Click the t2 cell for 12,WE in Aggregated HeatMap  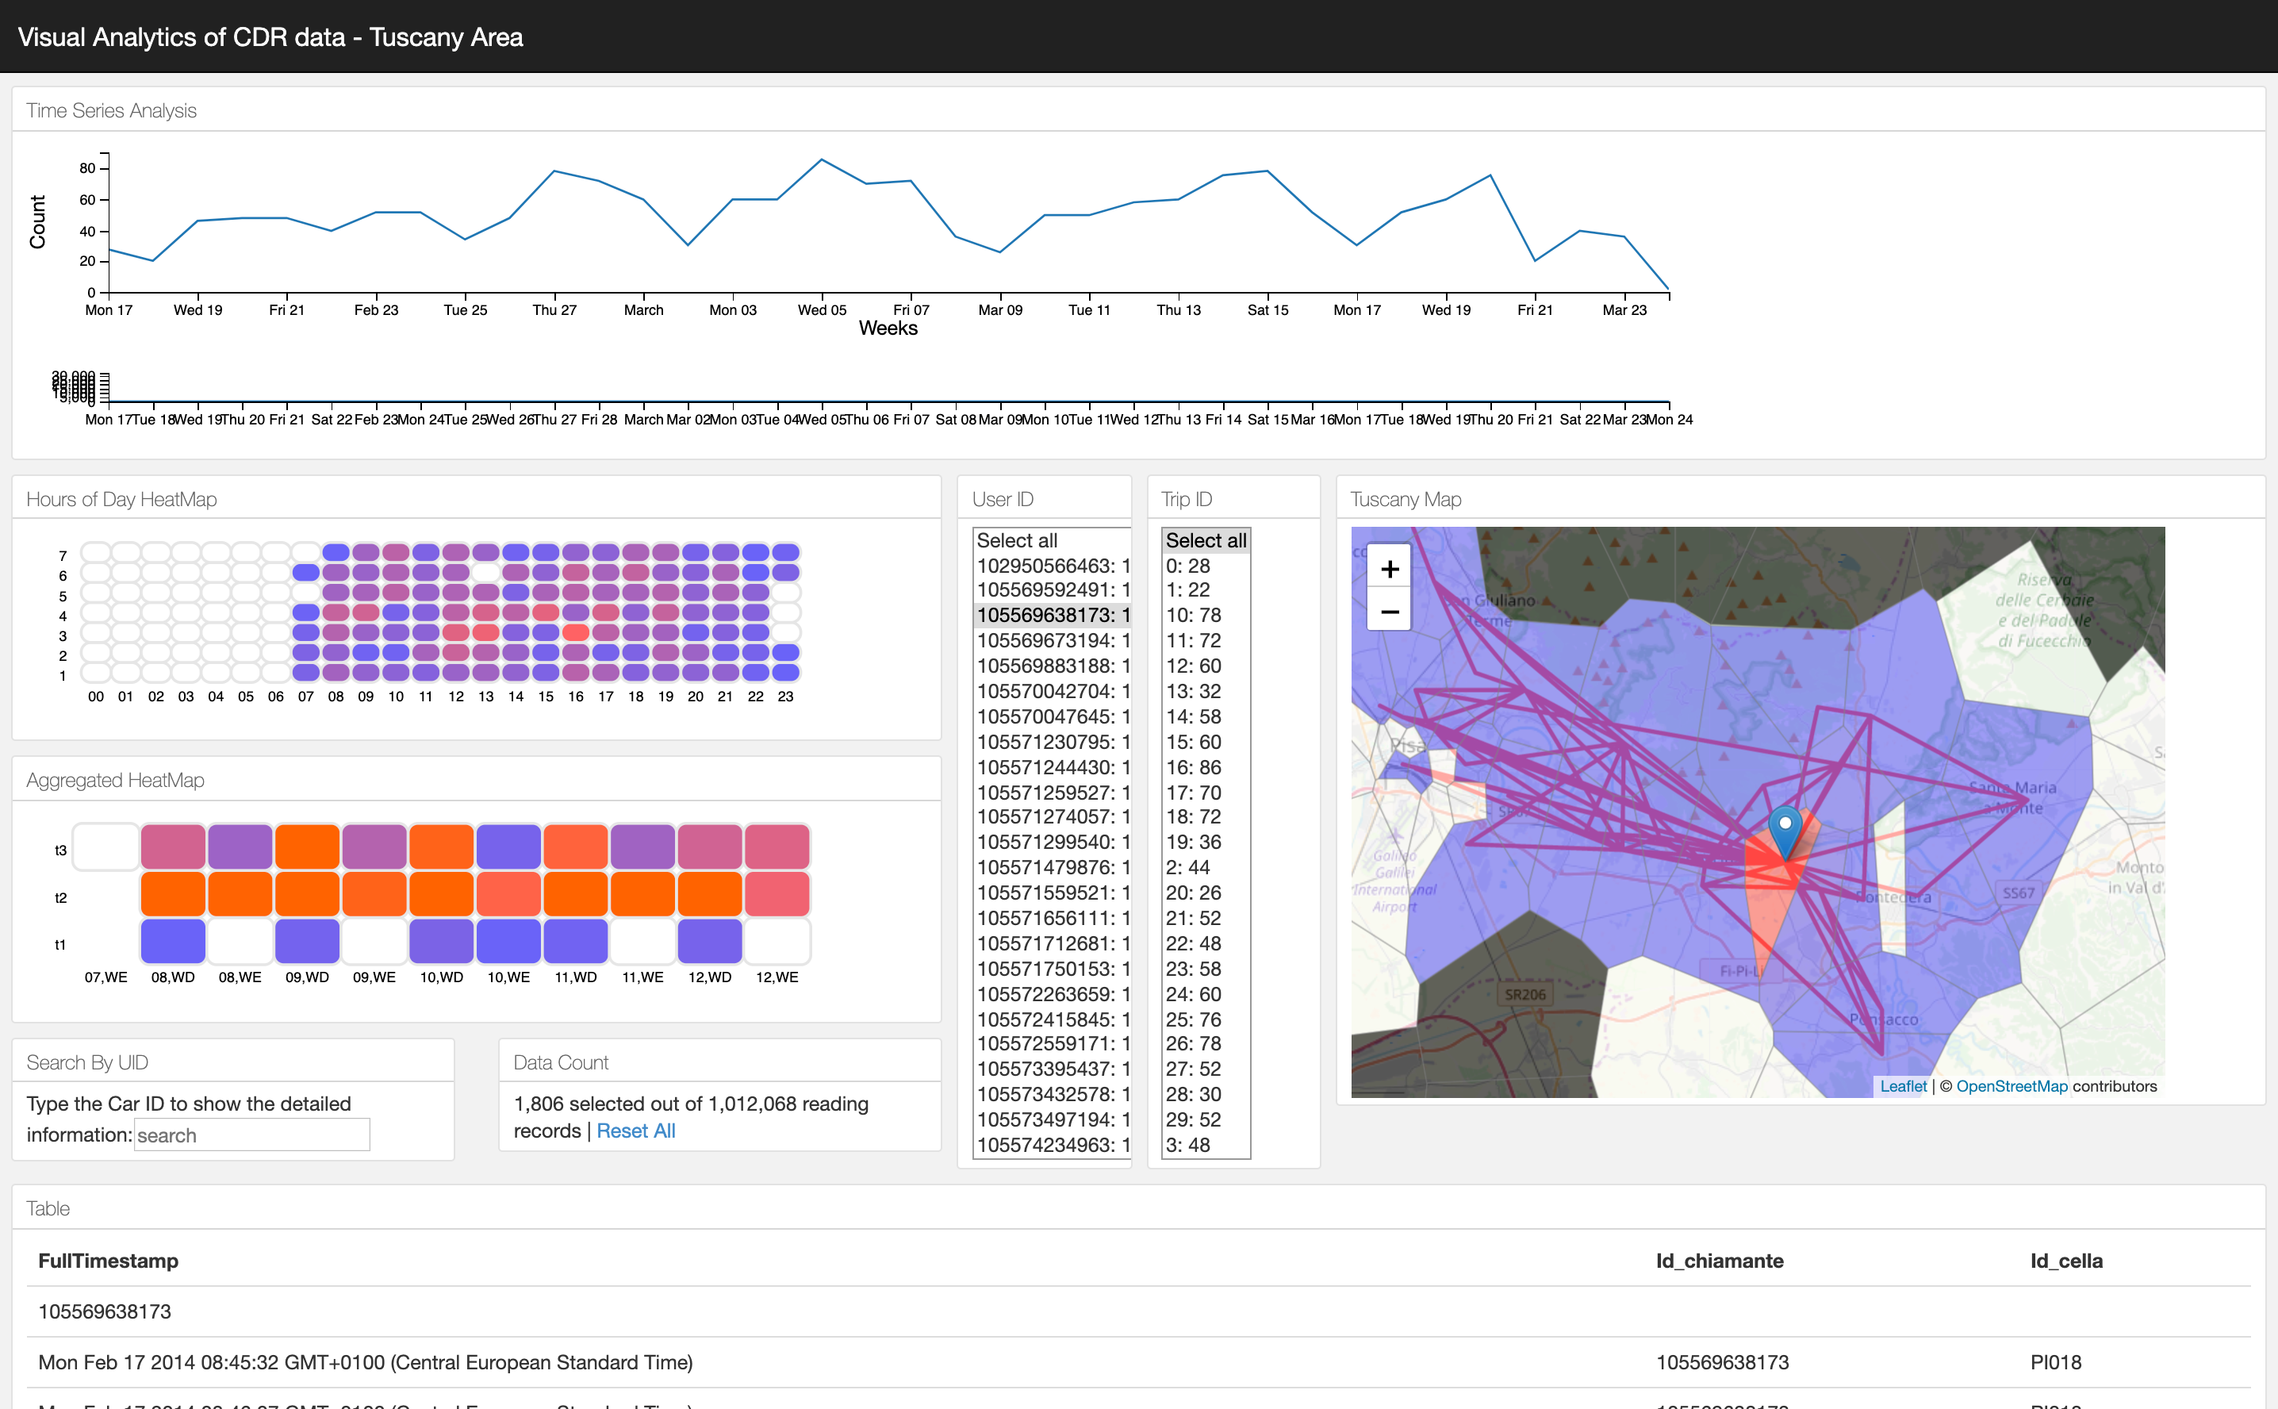pyautogui.click(x=777, y=893)
